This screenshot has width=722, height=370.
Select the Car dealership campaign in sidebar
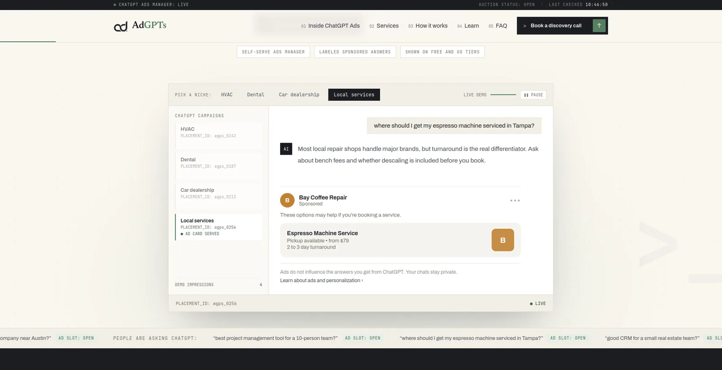click(x=218, y=197)
